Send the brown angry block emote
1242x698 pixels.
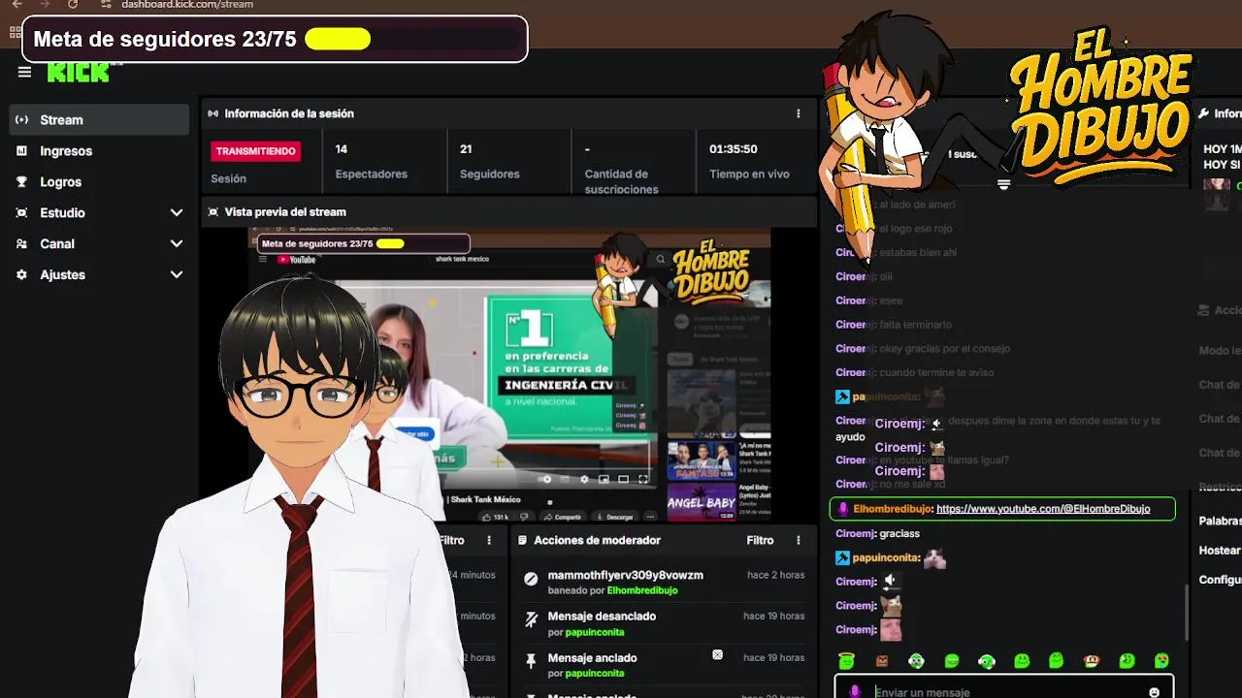tap(882, 661)
